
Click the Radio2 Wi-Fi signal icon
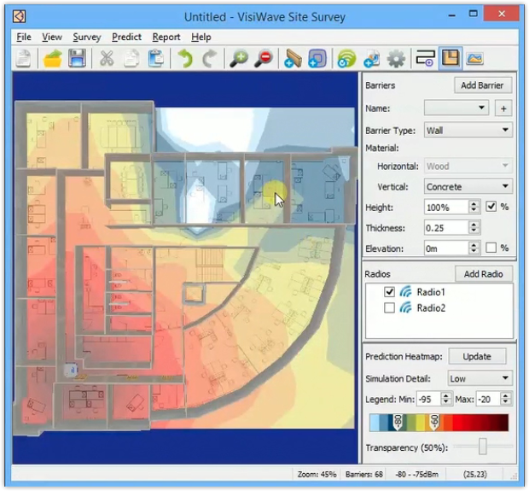(x=405, y=307)
